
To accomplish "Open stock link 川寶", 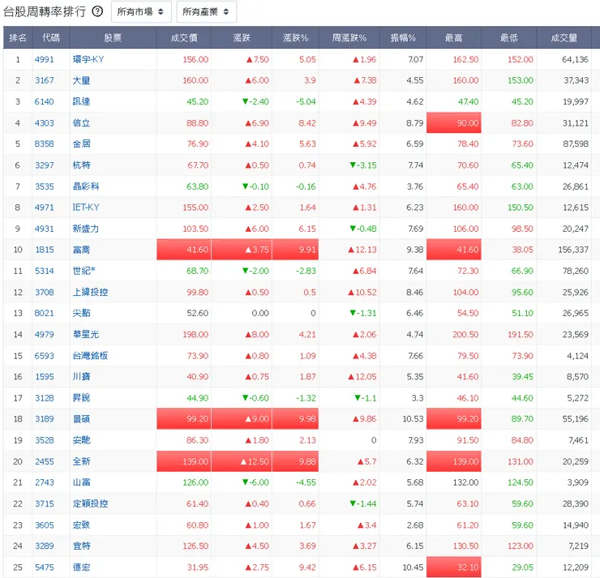I will pos(82,376).
